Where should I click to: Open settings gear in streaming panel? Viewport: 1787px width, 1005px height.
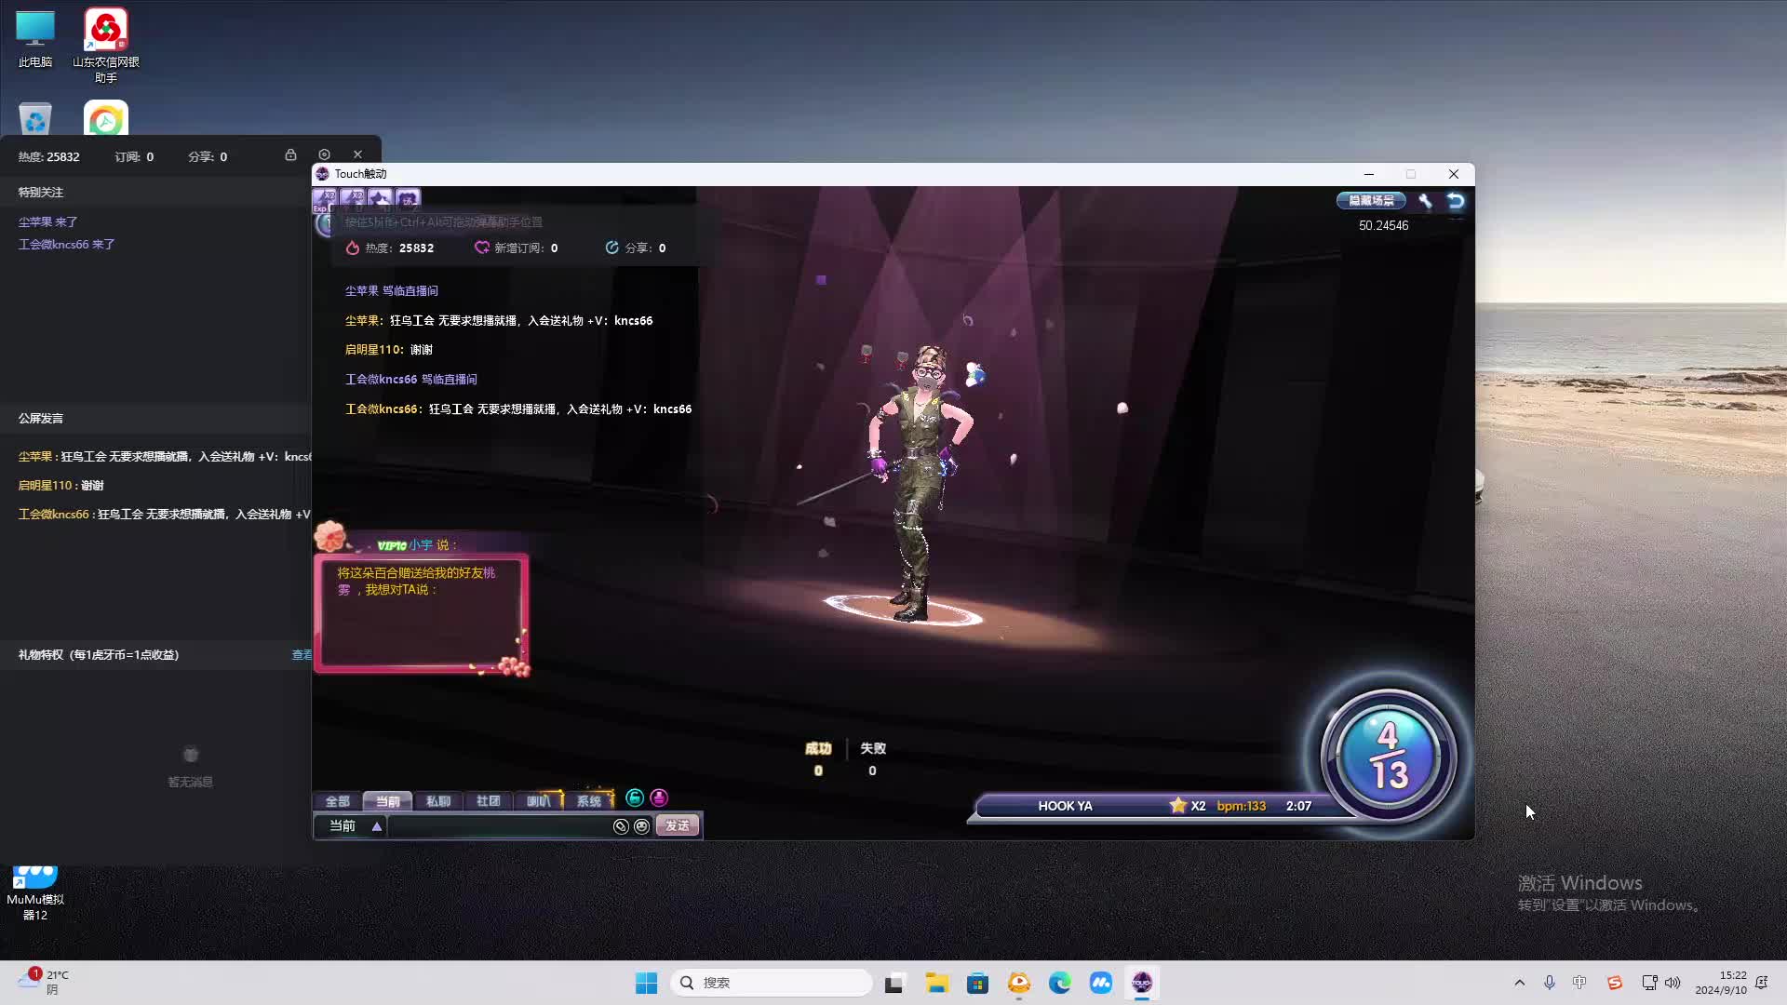click(324, 154)
